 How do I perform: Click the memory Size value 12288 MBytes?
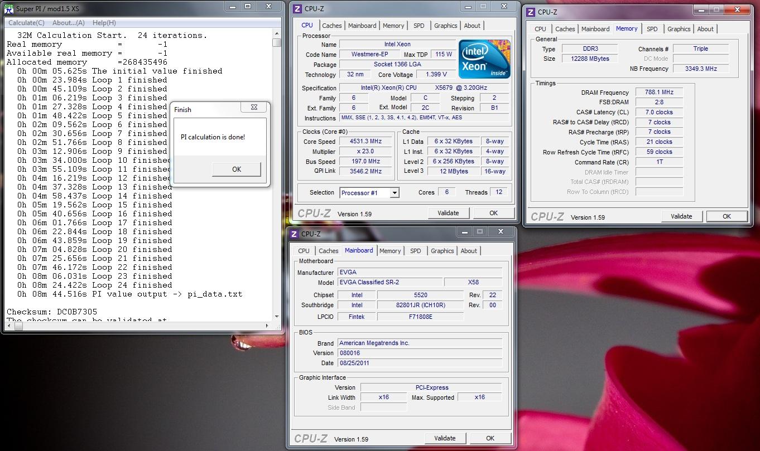pos(590,59)
